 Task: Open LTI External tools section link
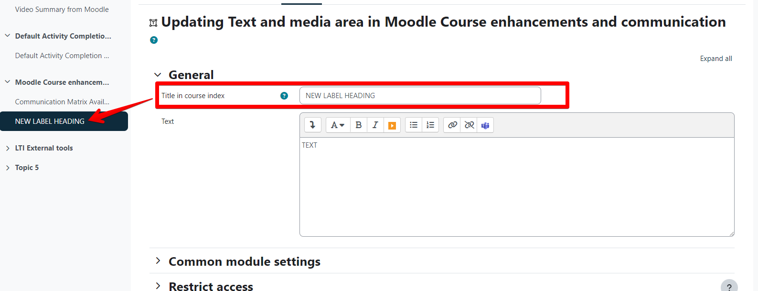point(44,148)
